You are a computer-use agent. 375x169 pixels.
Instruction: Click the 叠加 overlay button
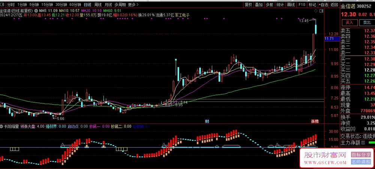259,5
